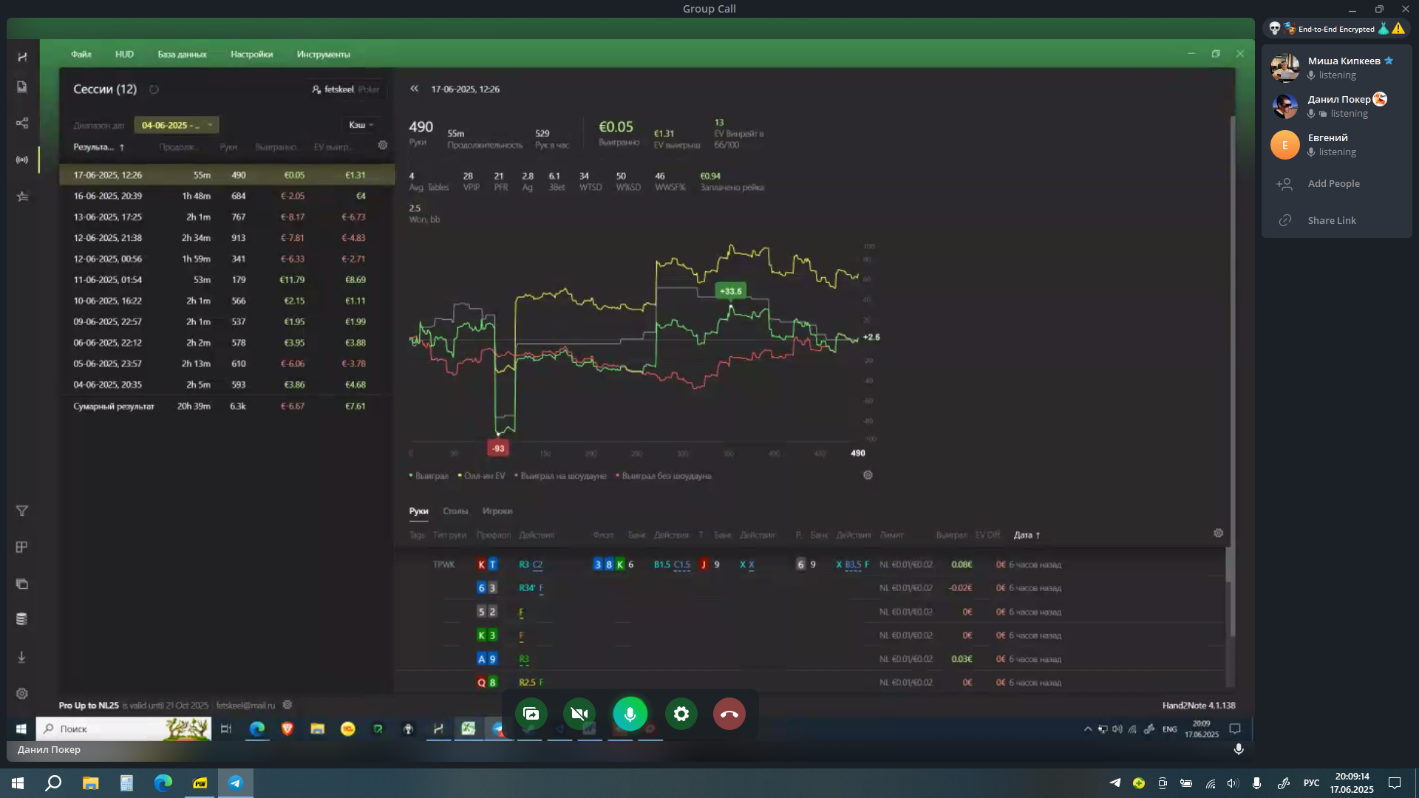Click the Add People button

click(1336, 184)
